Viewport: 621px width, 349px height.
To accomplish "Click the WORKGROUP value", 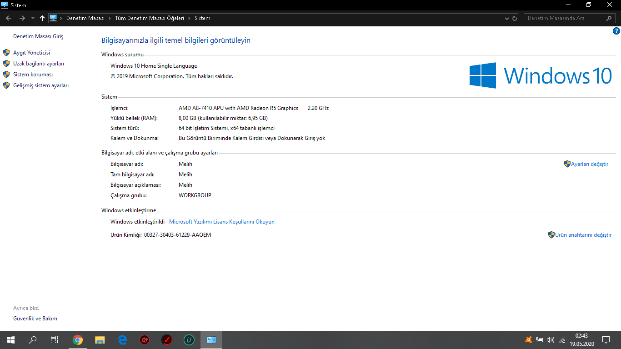I will [x=195, y=195].
